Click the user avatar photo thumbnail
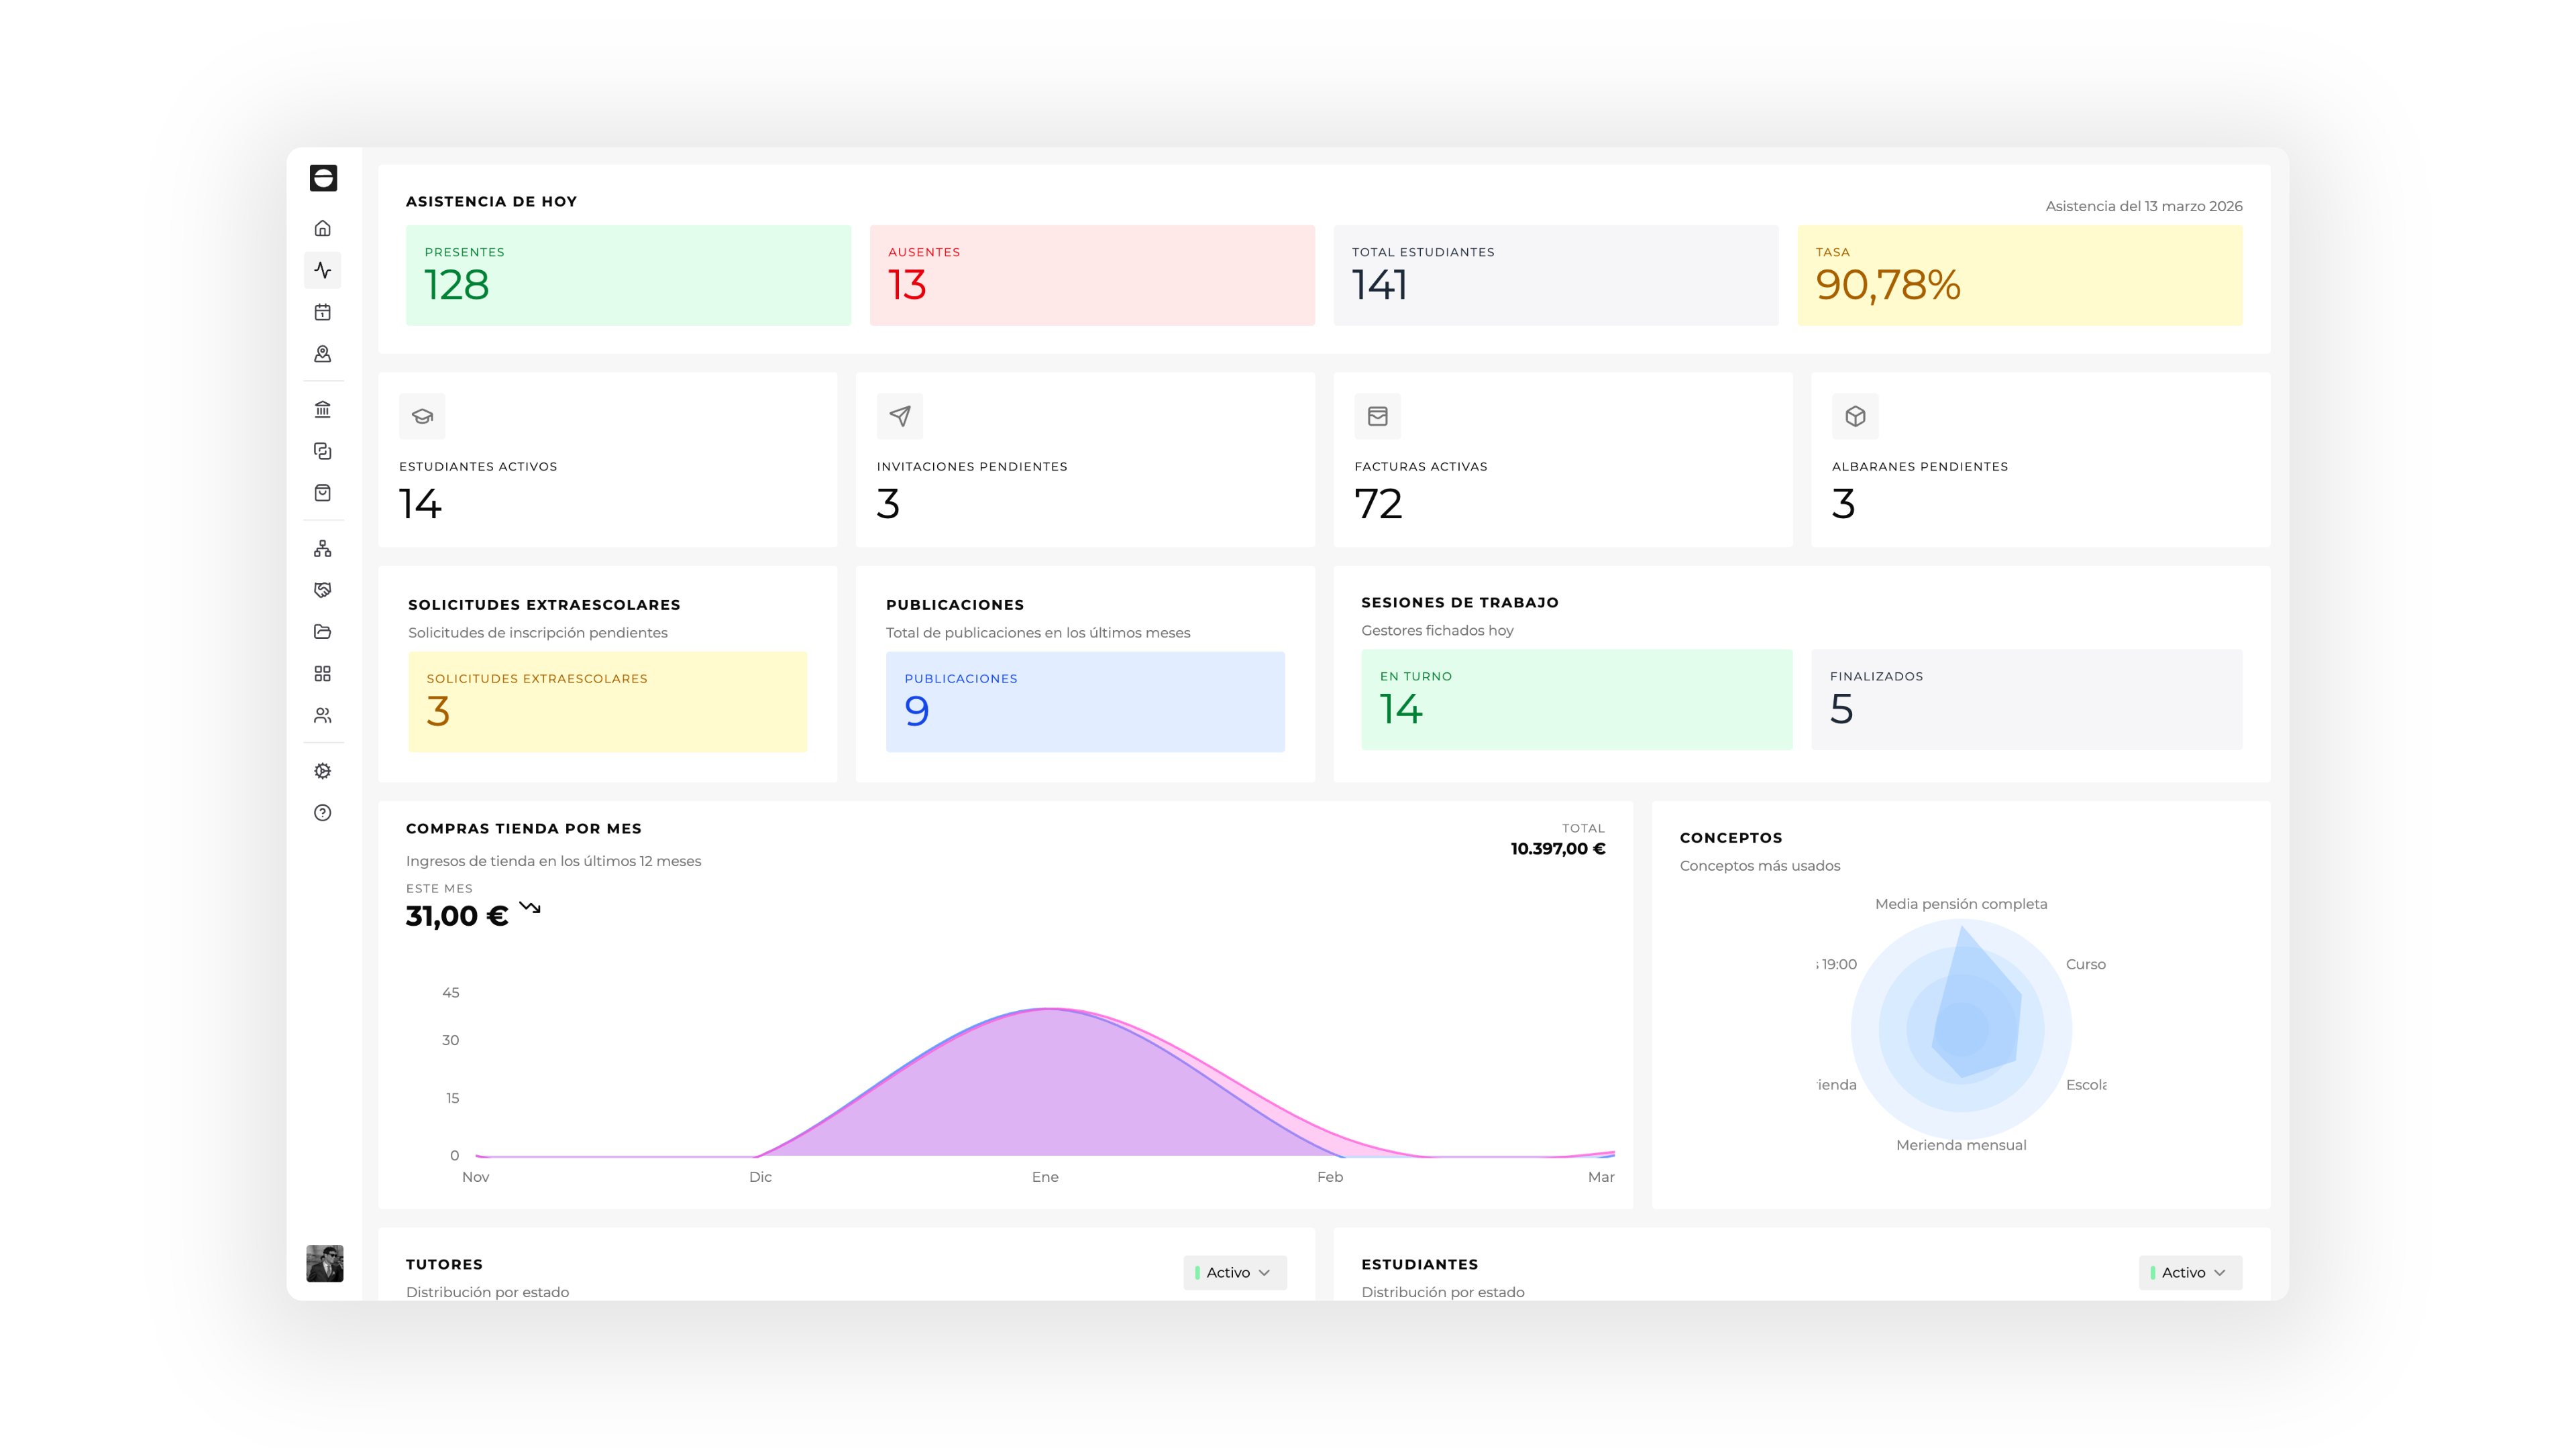Image resolution: width=2576 pixels, height=1448 pixels. 324,1263
